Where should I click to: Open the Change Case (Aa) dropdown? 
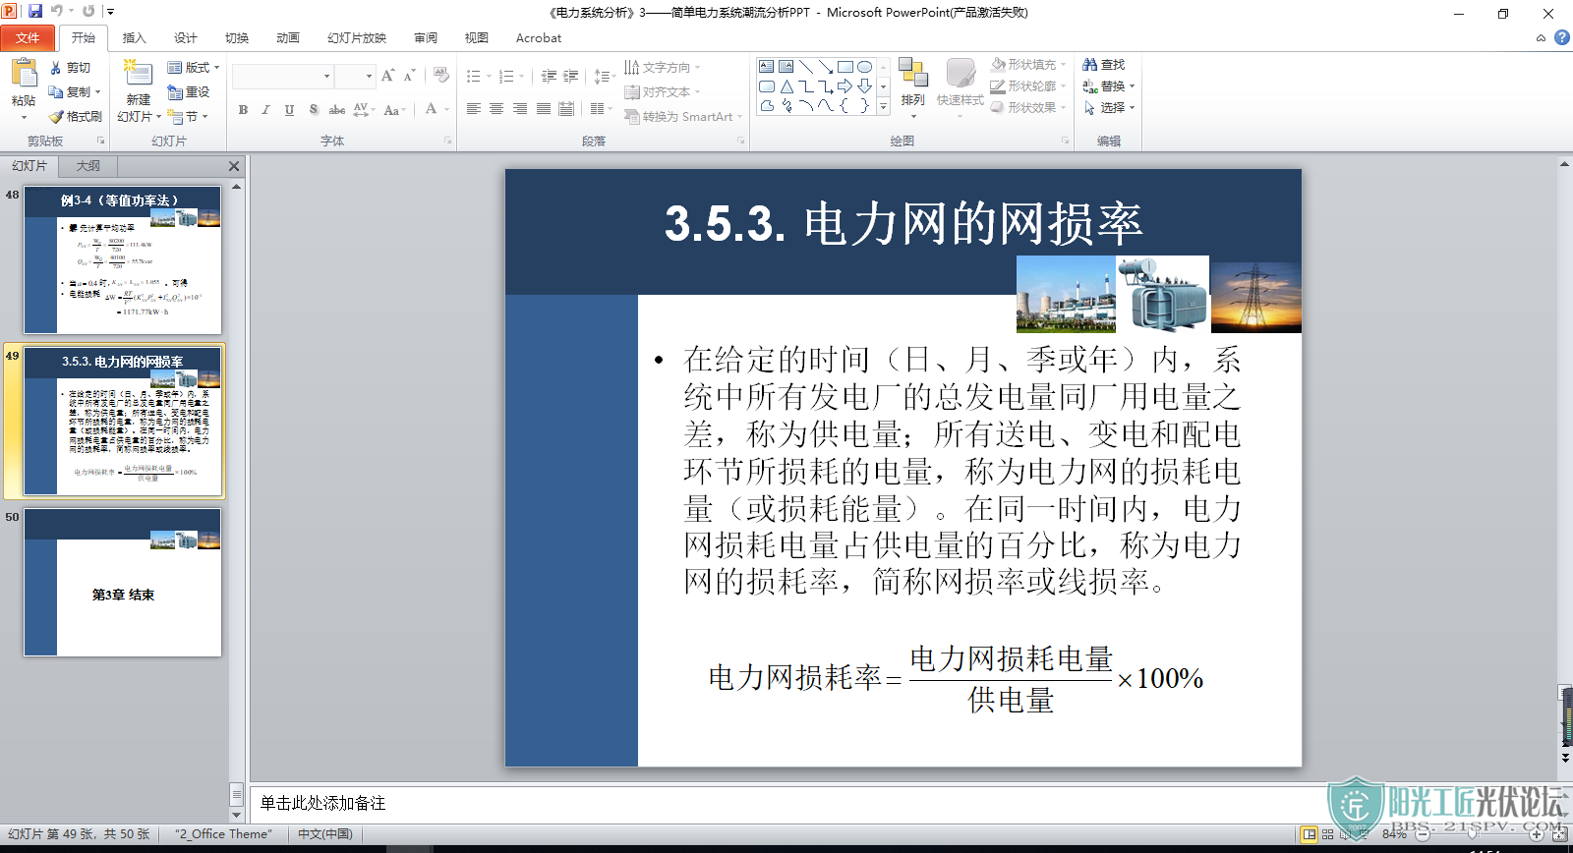pyautogui.click(x=393, y=109)
